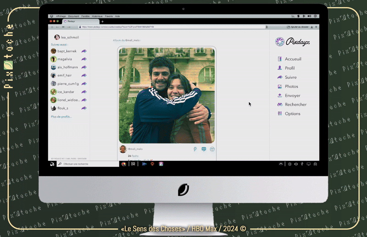Open the flouk_s profile avatar
The width and height of the screenshot is (367, 237).
[54, 108]
